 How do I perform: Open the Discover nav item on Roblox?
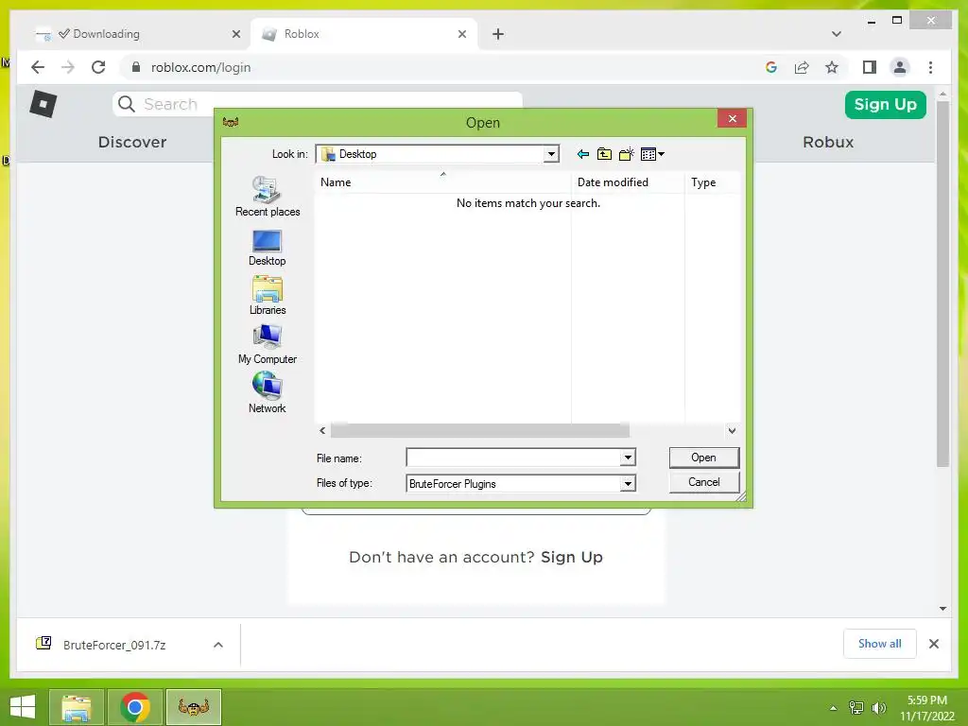pos(132,142)
